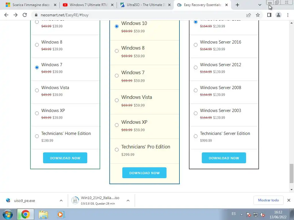Select Technicians' Server Edition option
The height and width of the screenshot is (220, 294).
pos(196,136)
